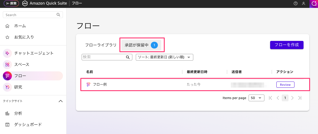Select フロー in the sidebar
Image resolution: width=318 pixels, height=134 pixels.
[33, 76]
